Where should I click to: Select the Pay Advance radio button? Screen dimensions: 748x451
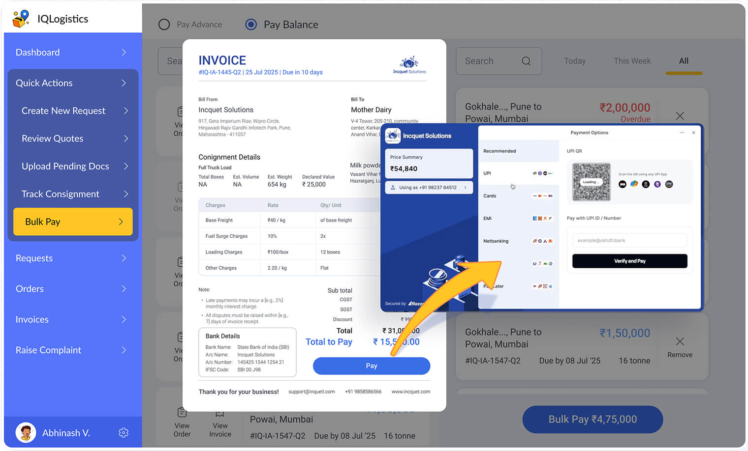(164, 24)
